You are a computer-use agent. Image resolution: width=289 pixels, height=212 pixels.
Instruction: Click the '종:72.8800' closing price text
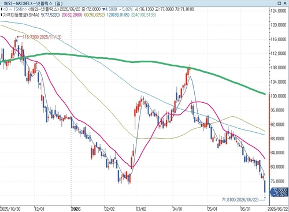pos(90,9)
